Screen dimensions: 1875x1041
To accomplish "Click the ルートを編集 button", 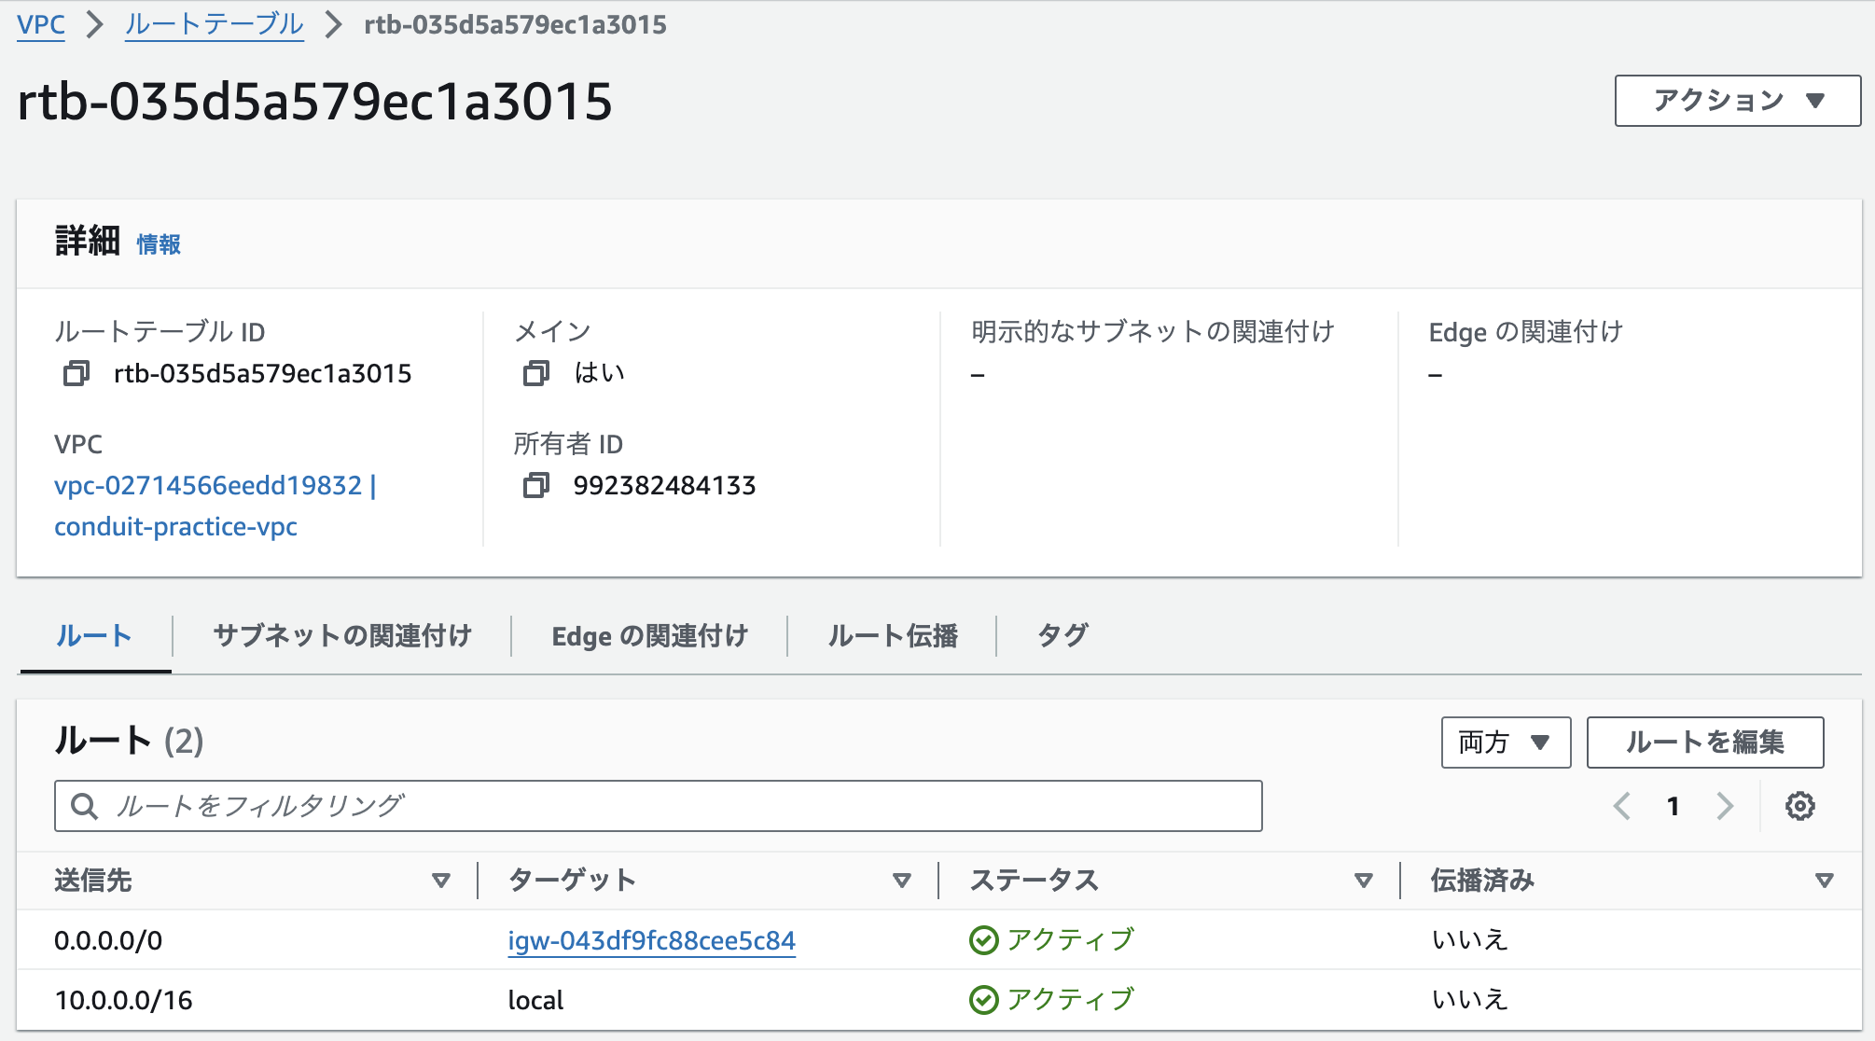I will click(x=1704, y=743).
